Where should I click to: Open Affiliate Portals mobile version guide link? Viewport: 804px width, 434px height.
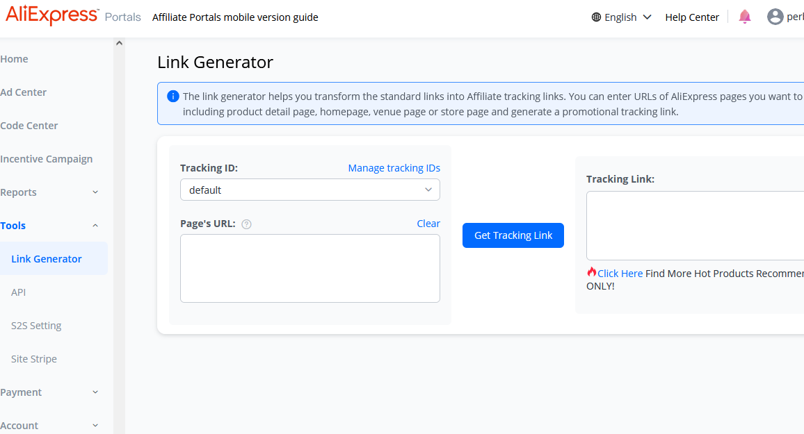pos(235,17)
